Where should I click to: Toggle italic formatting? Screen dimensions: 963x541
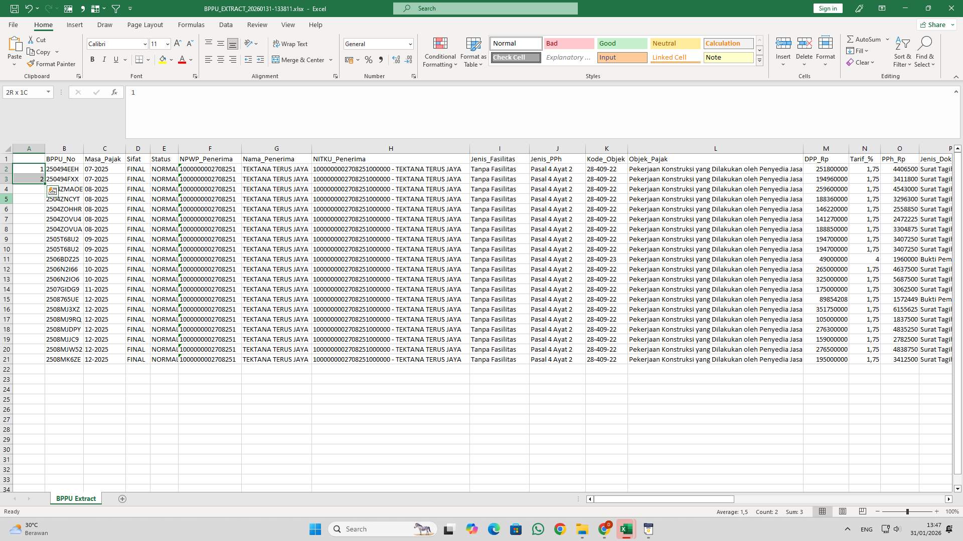click(104, 60)
